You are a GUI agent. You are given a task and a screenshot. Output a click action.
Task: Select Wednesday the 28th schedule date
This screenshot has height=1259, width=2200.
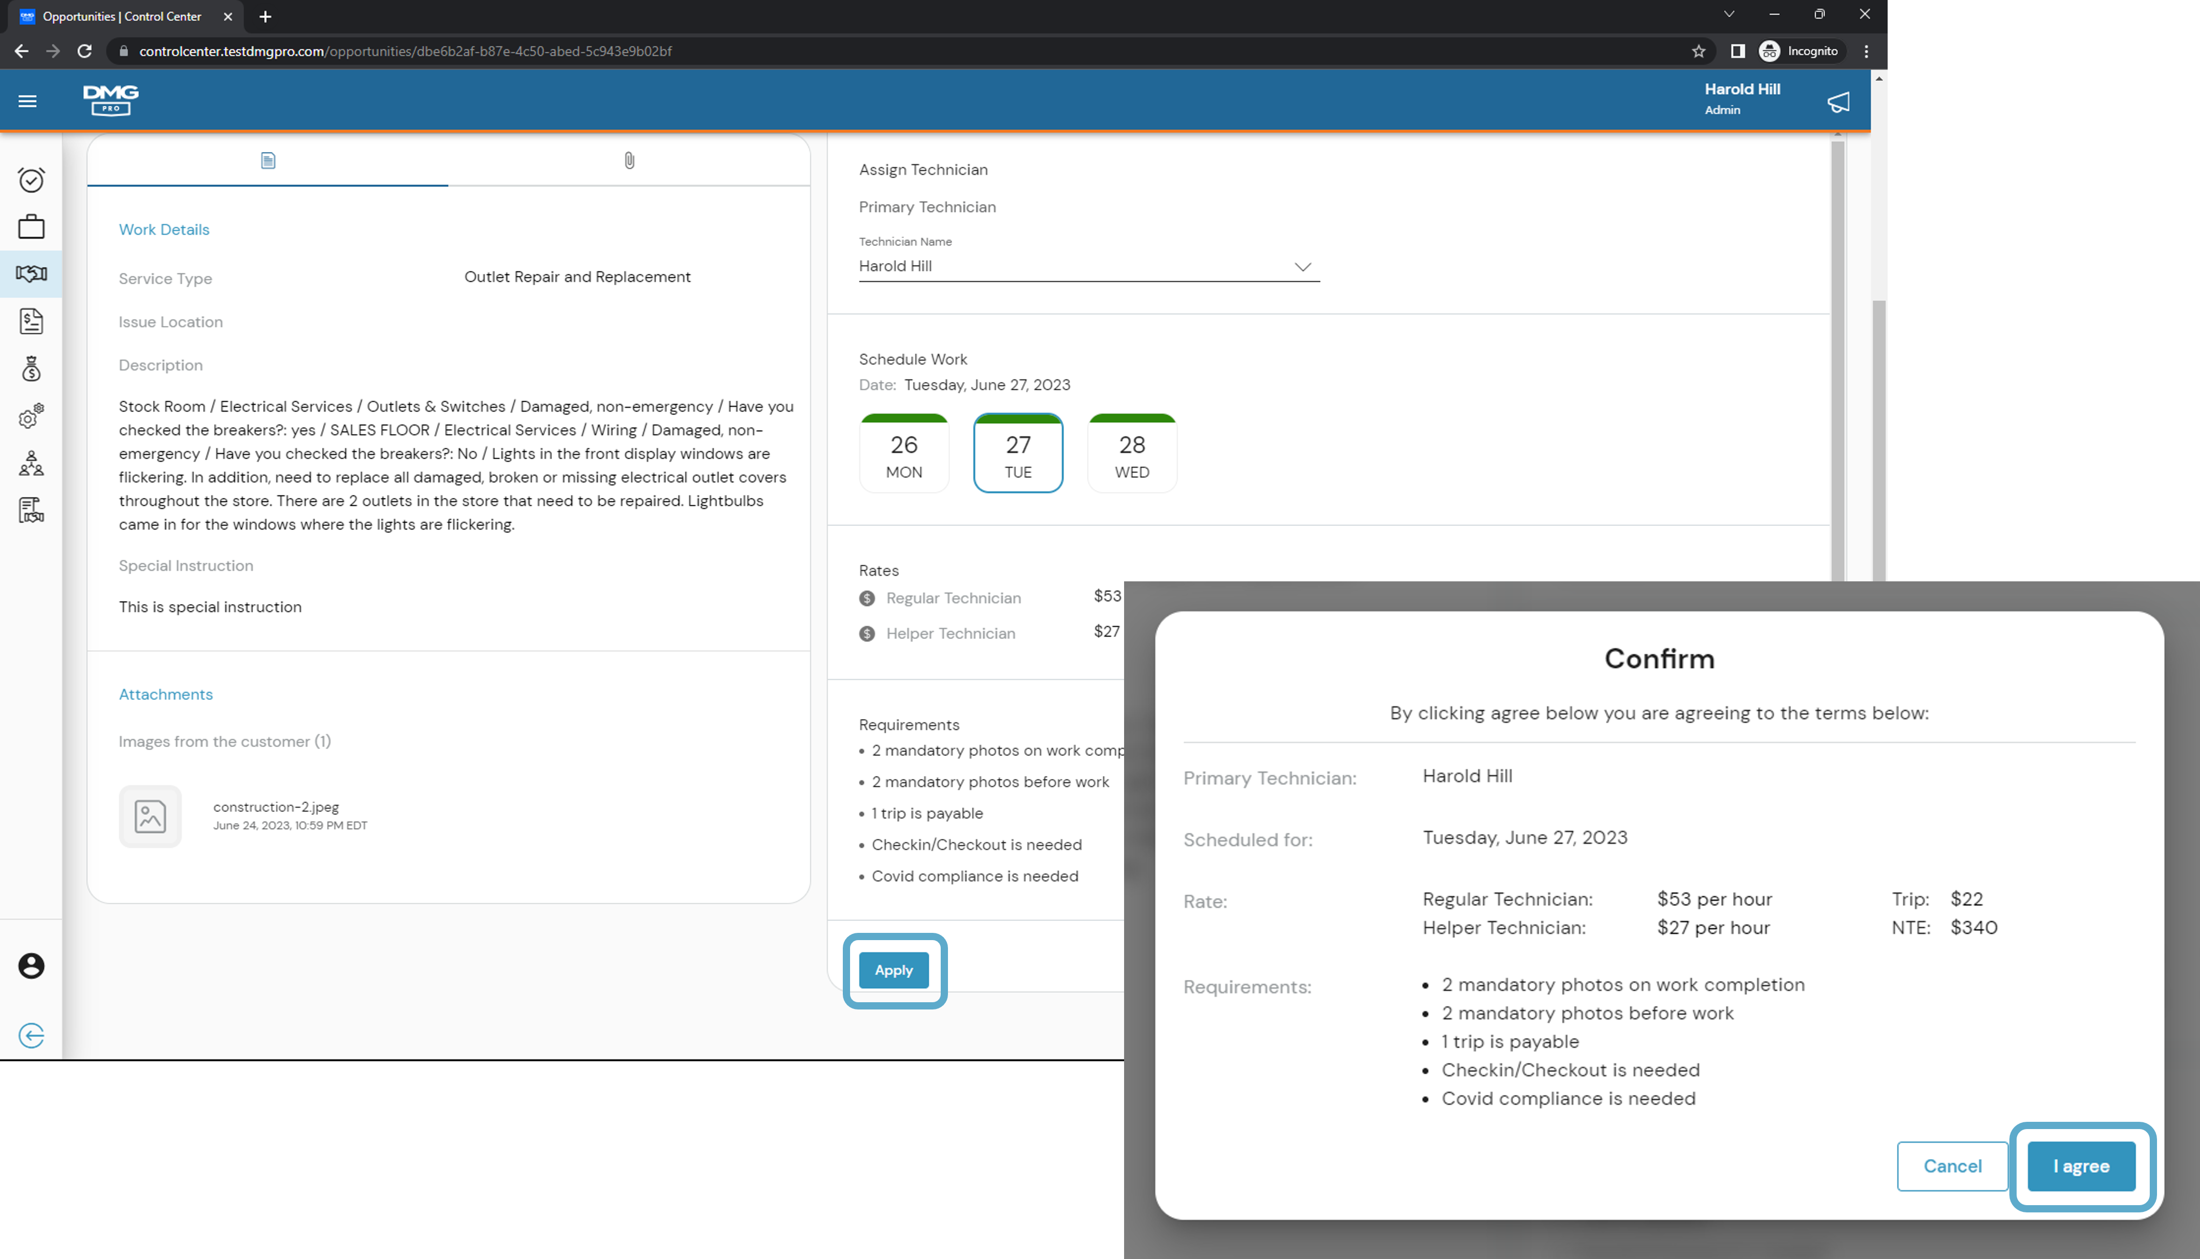(x=1131, y=453)
